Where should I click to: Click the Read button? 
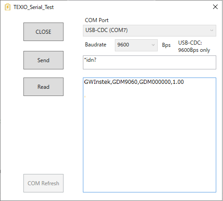[43, 87]
